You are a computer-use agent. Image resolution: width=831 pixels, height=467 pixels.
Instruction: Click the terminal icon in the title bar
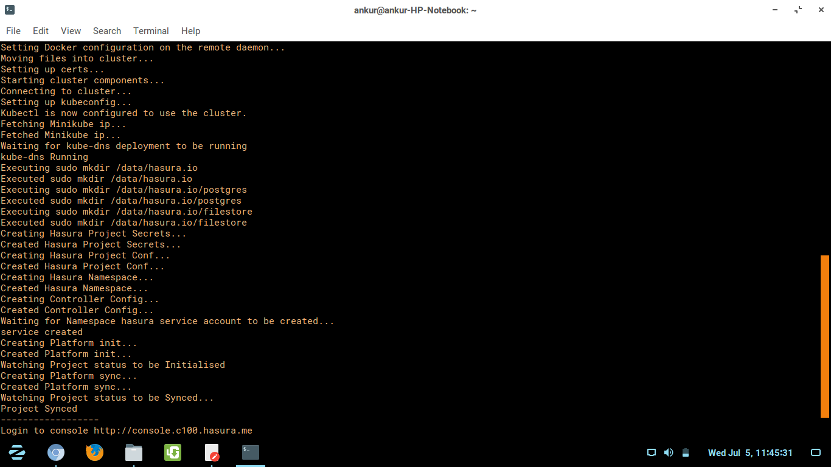9,10
